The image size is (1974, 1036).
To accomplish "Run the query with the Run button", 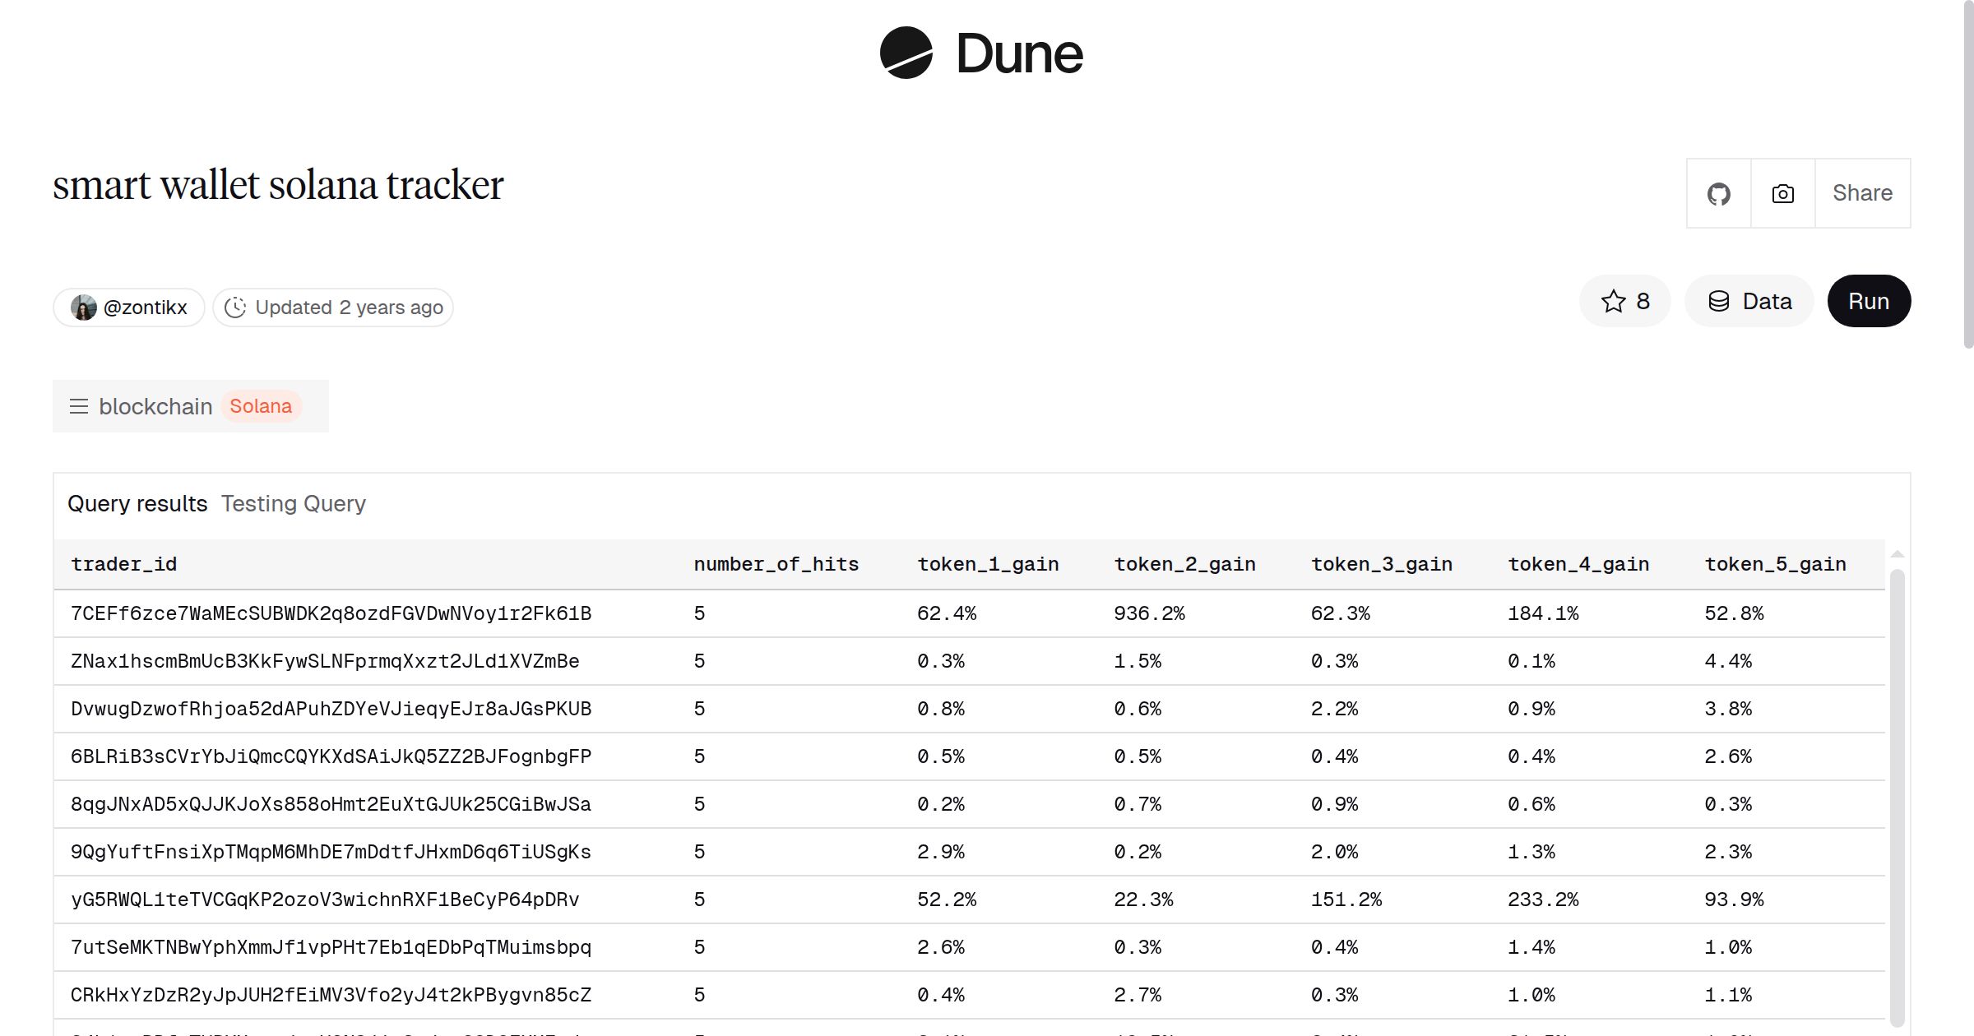I will coord(1869,301).
